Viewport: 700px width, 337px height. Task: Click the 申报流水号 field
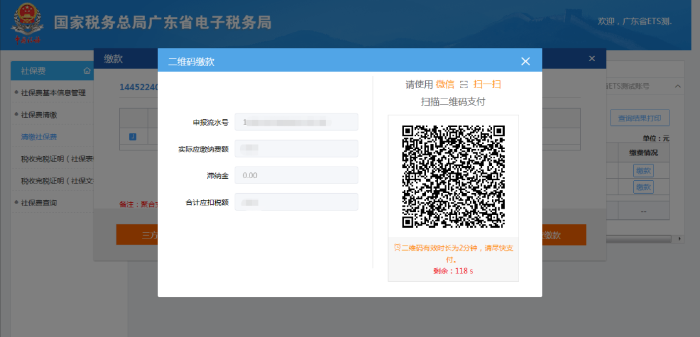[x=296, y=122]
